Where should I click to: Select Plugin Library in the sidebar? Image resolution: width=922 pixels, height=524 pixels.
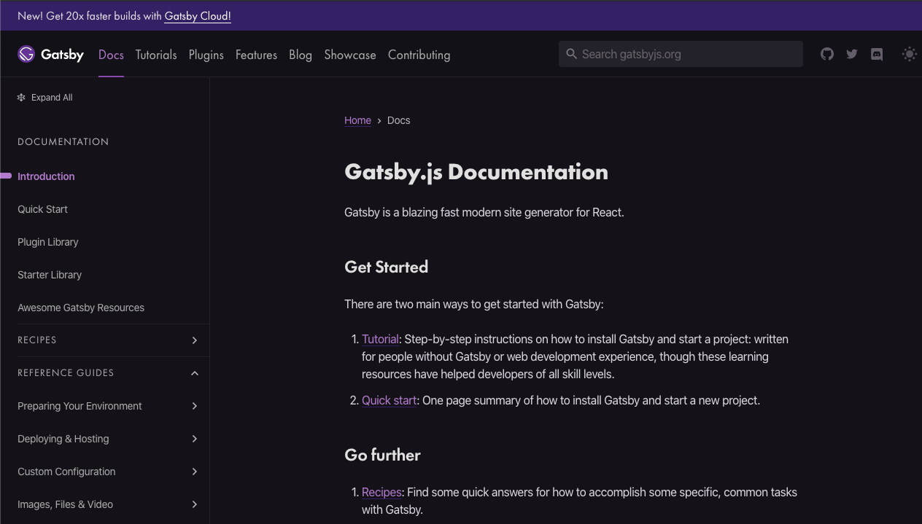(x=48, y=242)
